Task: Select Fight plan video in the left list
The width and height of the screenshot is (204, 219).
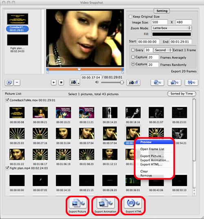Action: (x=18, y=43)
